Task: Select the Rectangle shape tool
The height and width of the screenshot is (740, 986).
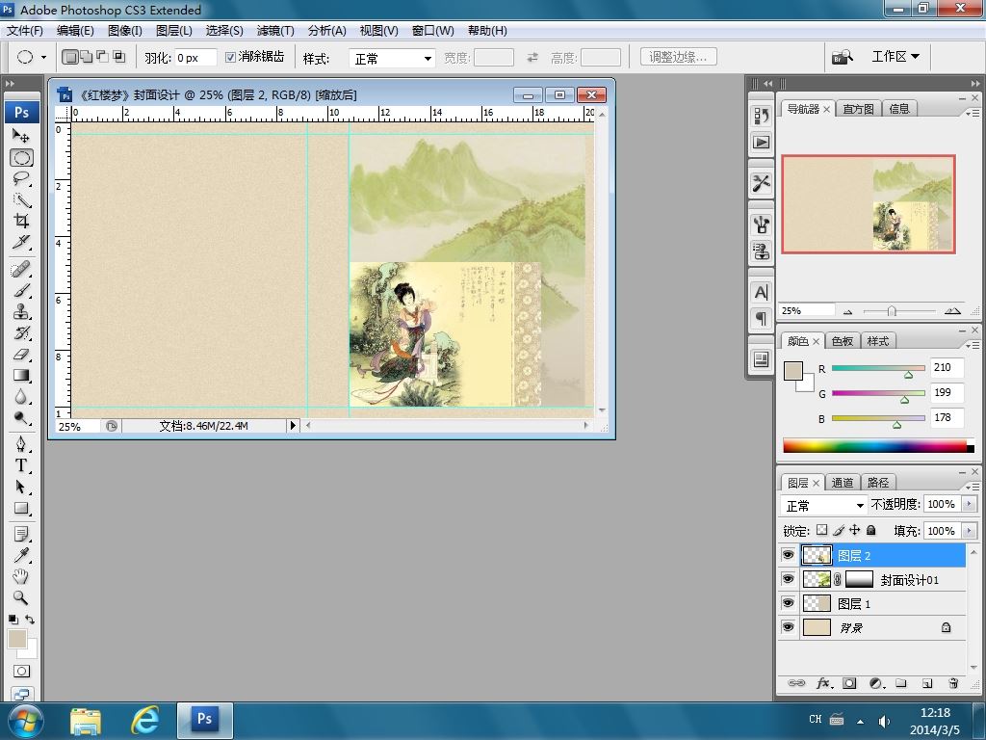Action: tap(21, 509)
